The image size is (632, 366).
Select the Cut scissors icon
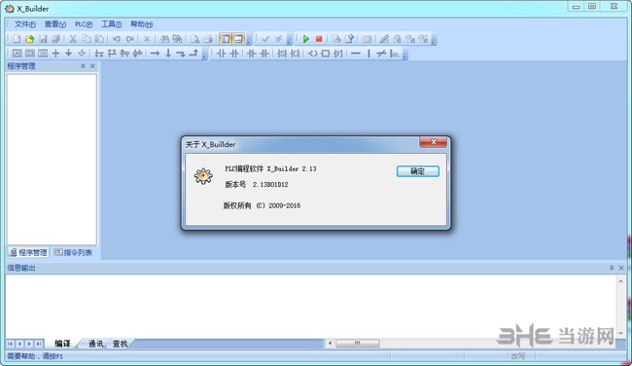tap(73, 39)
